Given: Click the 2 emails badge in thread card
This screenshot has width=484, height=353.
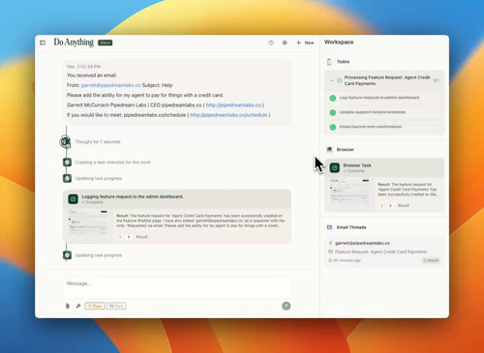Looking at the screenshot, I should 431,260.
